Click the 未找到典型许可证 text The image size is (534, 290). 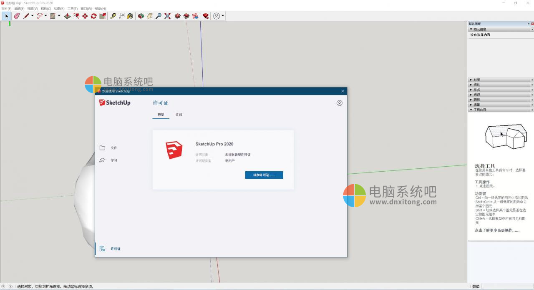(x=238, y=155)
